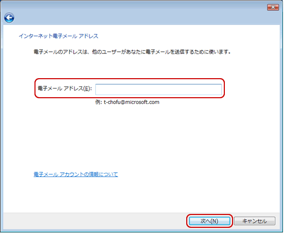The width and height of the screenshot is (284, 234).
Task: Open the 電子メール アカウントの情報について link
Action: [x=76, y=174]
